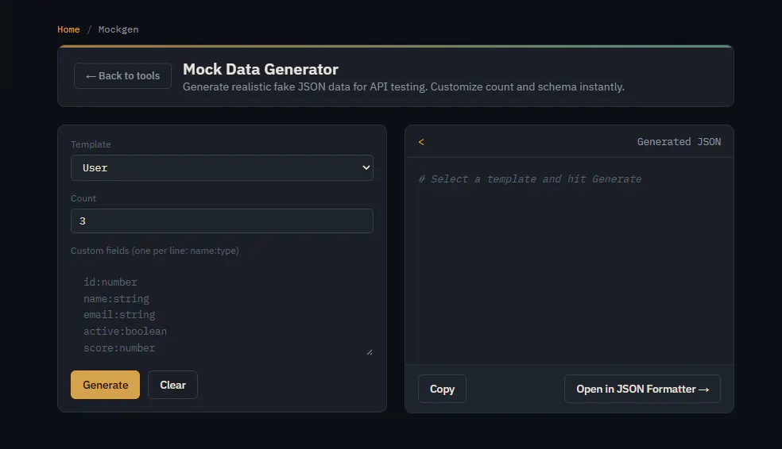Click the yellow Generate button
The image size is (782, 449).
point(105,385)
